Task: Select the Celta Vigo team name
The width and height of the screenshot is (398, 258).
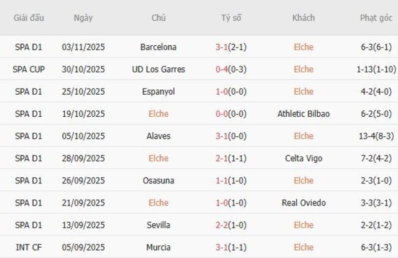Action: (x=303, y=158)
